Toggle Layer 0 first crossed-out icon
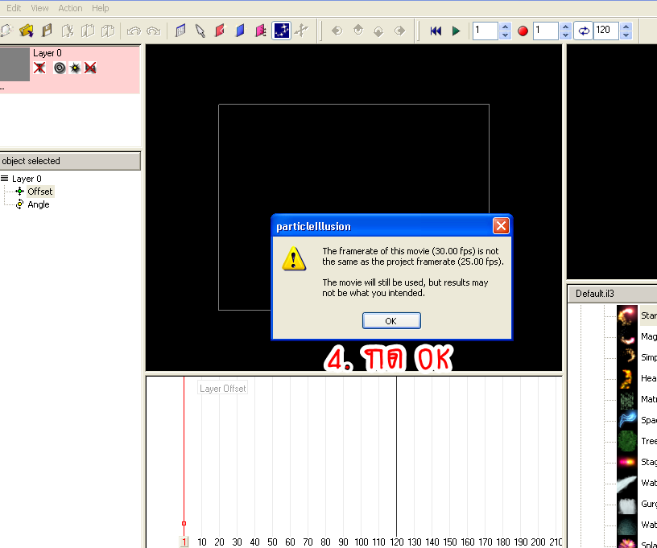The image size is (657, 548). coord(39,68)
